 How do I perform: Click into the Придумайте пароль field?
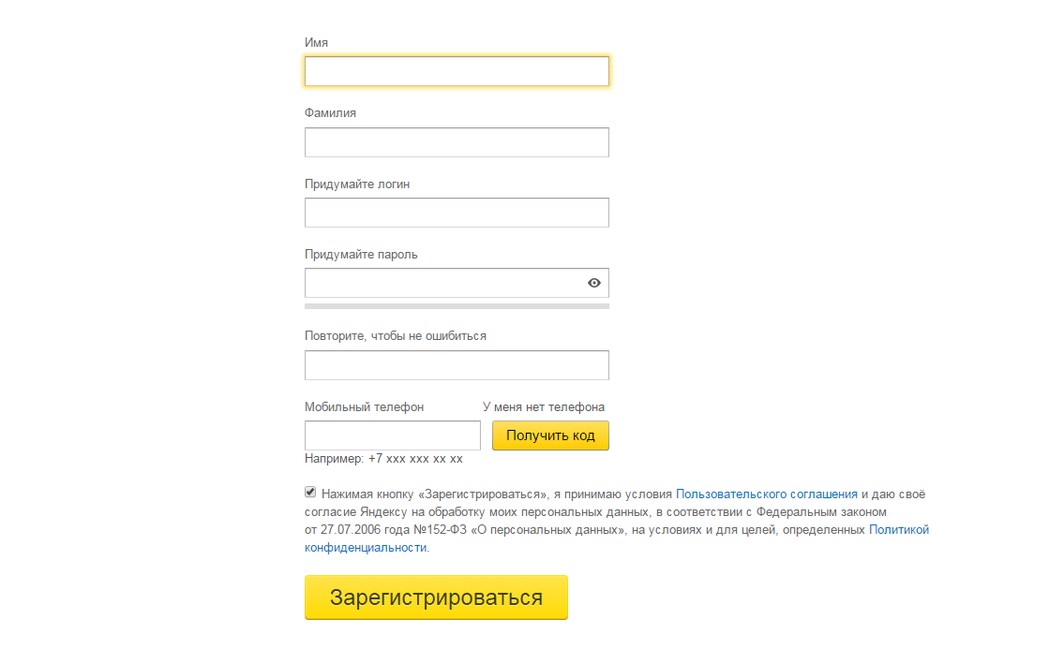pos(442,283)
